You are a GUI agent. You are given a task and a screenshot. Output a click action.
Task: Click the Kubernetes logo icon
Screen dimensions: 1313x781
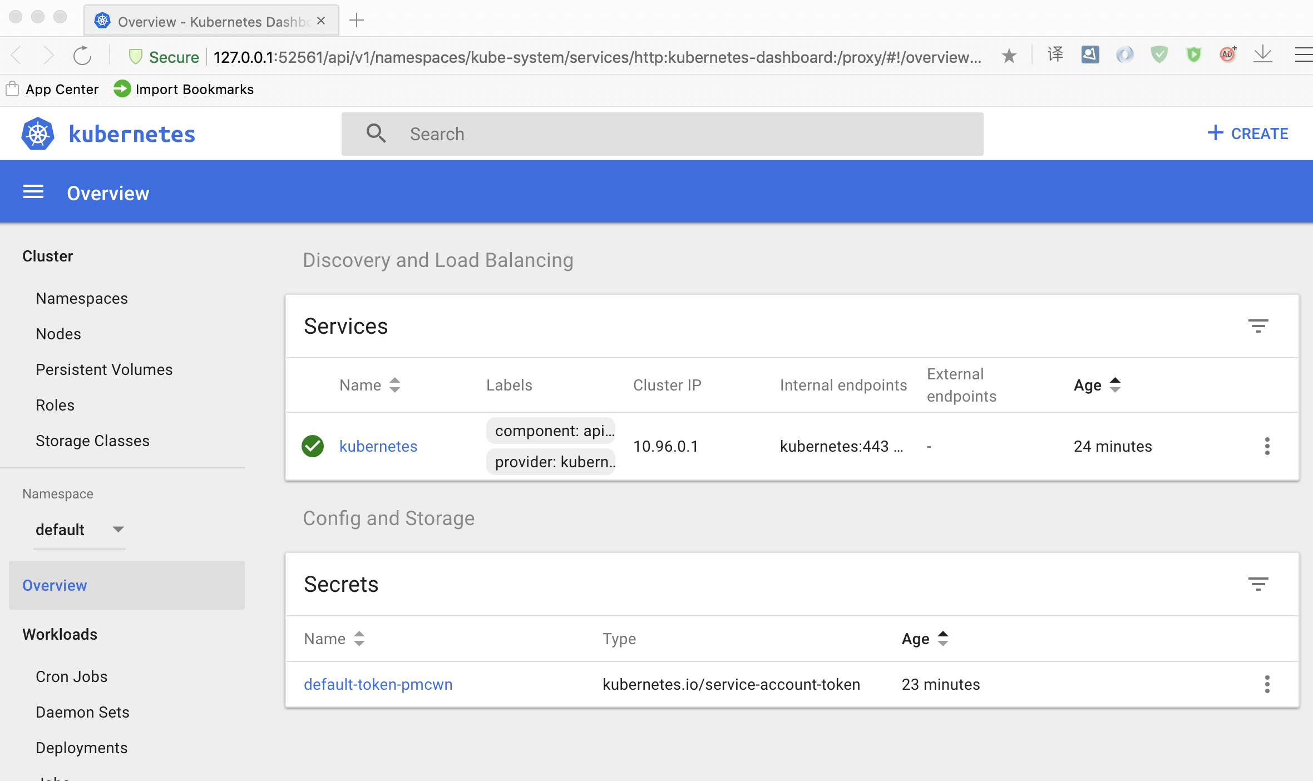[38, 134]
